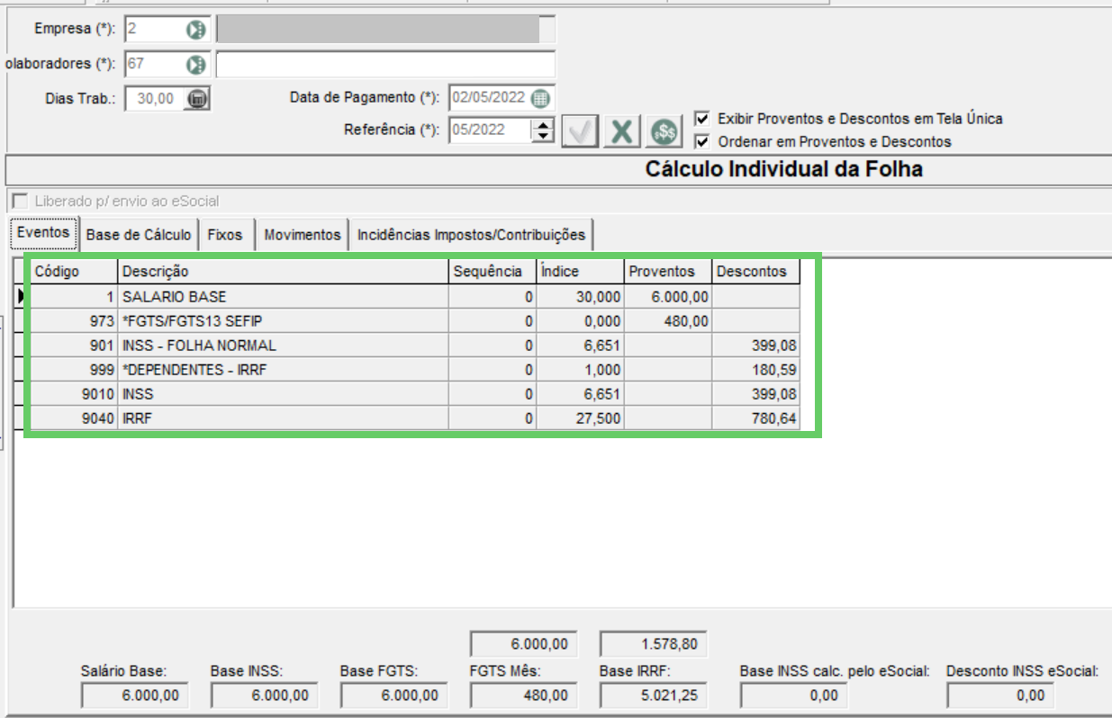Open the Incidências Impostos/Contribuições tab

471,235
